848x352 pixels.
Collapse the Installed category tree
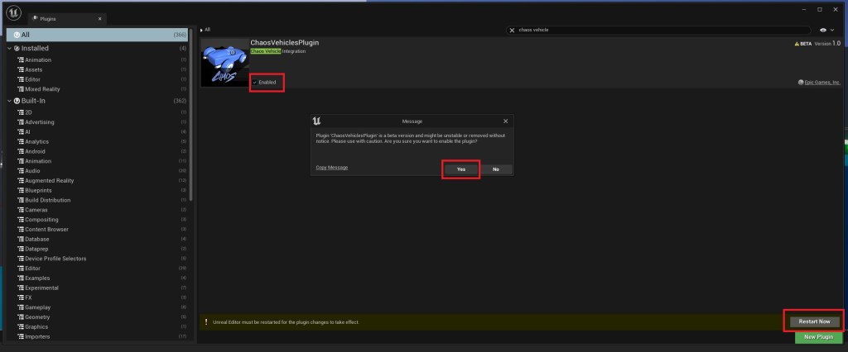tap(9, 48)
